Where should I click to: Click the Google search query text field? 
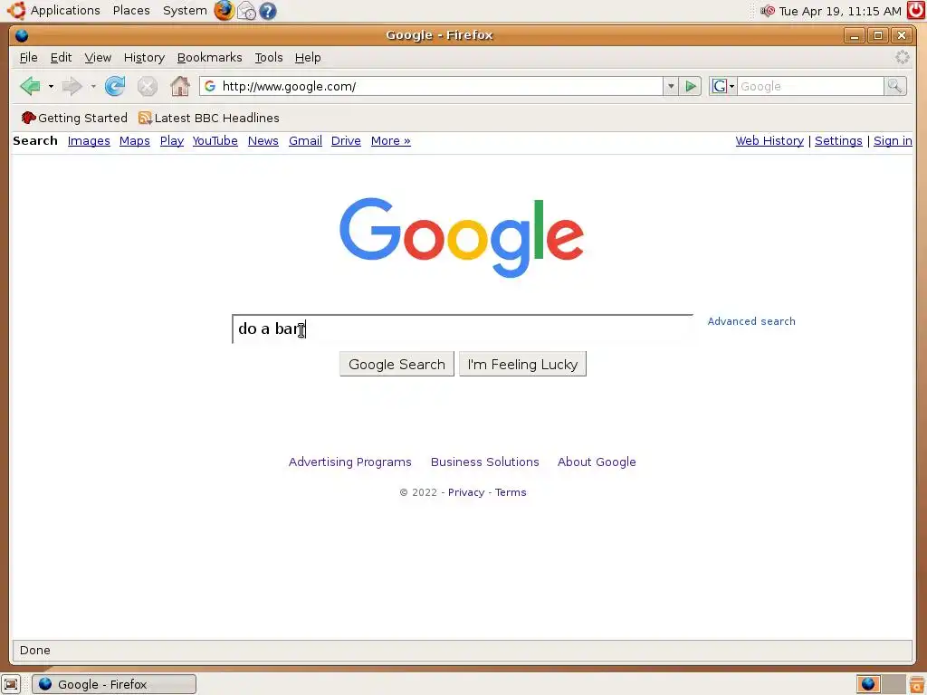tap(463, 329)
